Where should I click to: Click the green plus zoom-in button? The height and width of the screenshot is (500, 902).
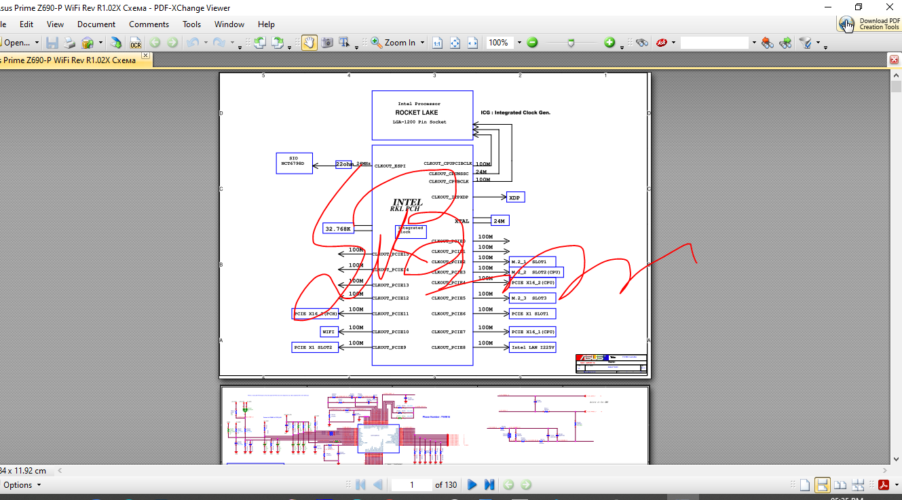pyautogui.click(x=609, y=43)
